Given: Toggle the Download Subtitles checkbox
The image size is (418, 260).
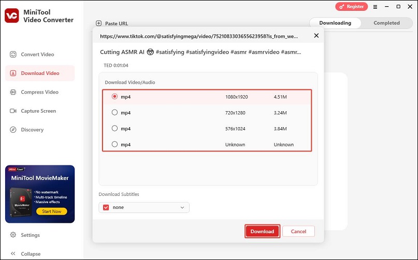Looking at the screenshot, I should coord(106,207).
